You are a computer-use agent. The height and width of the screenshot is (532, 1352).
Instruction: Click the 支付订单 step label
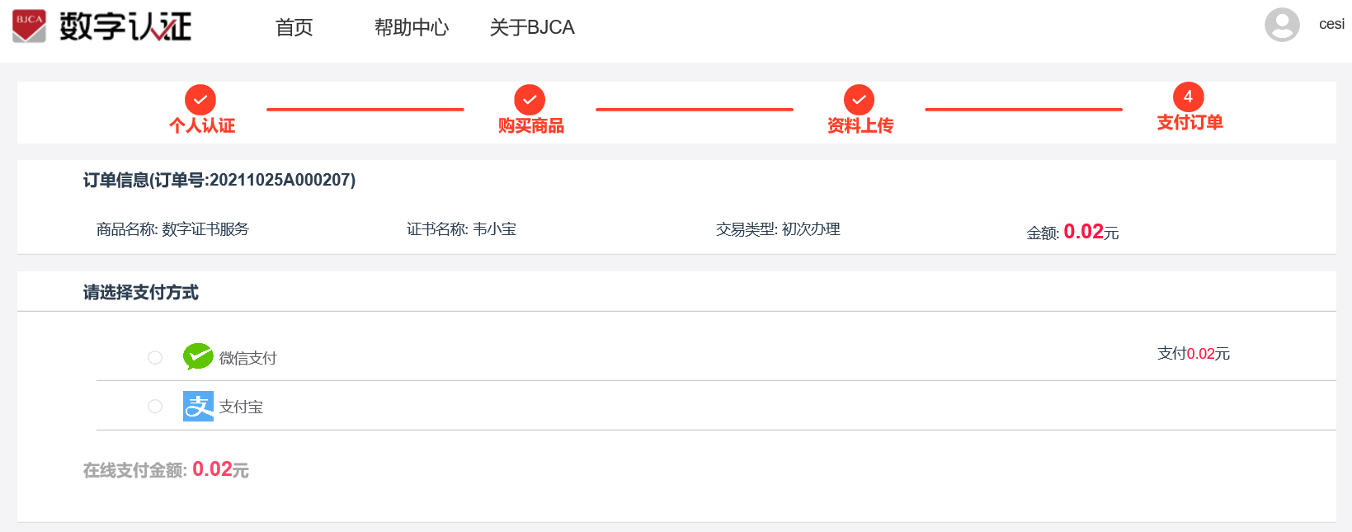[x=1189, y=122]
